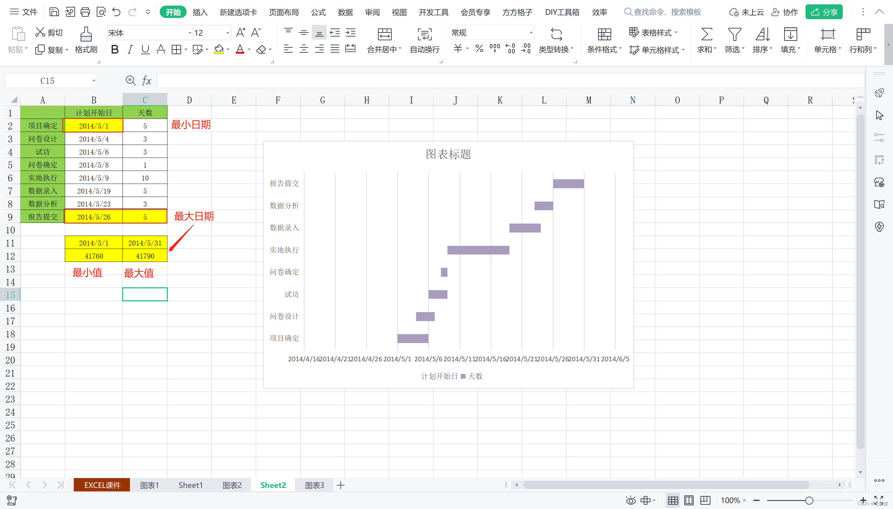This screenshot has width=893, height=509.
Task: Toggle italic formatting
Action: pyautogui.click(x=130, y=49)
